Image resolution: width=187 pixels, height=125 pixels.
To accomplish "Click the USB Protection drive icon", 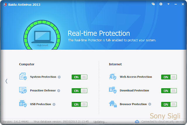I will [23, 104].
